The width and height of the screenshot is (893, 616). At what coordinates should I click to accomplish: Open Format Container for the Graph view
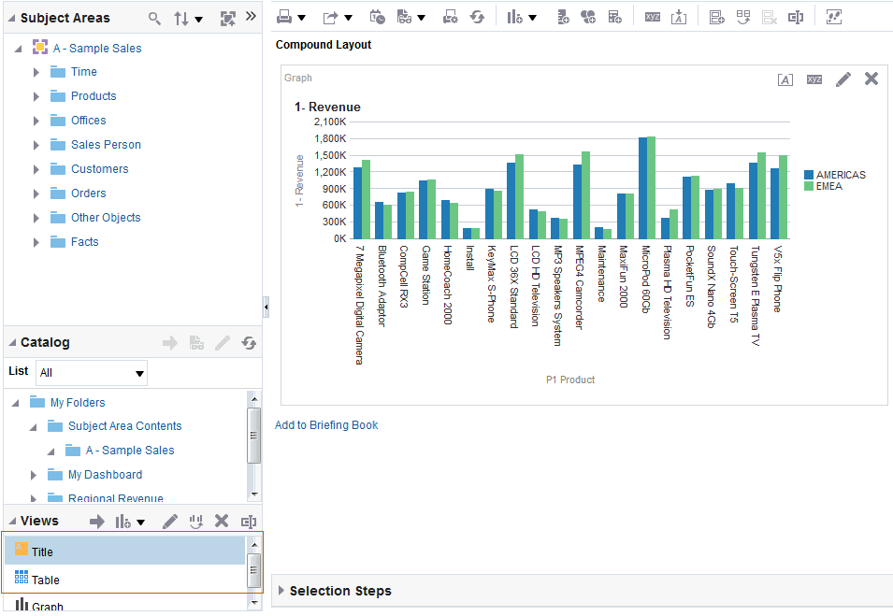(785, 79)
